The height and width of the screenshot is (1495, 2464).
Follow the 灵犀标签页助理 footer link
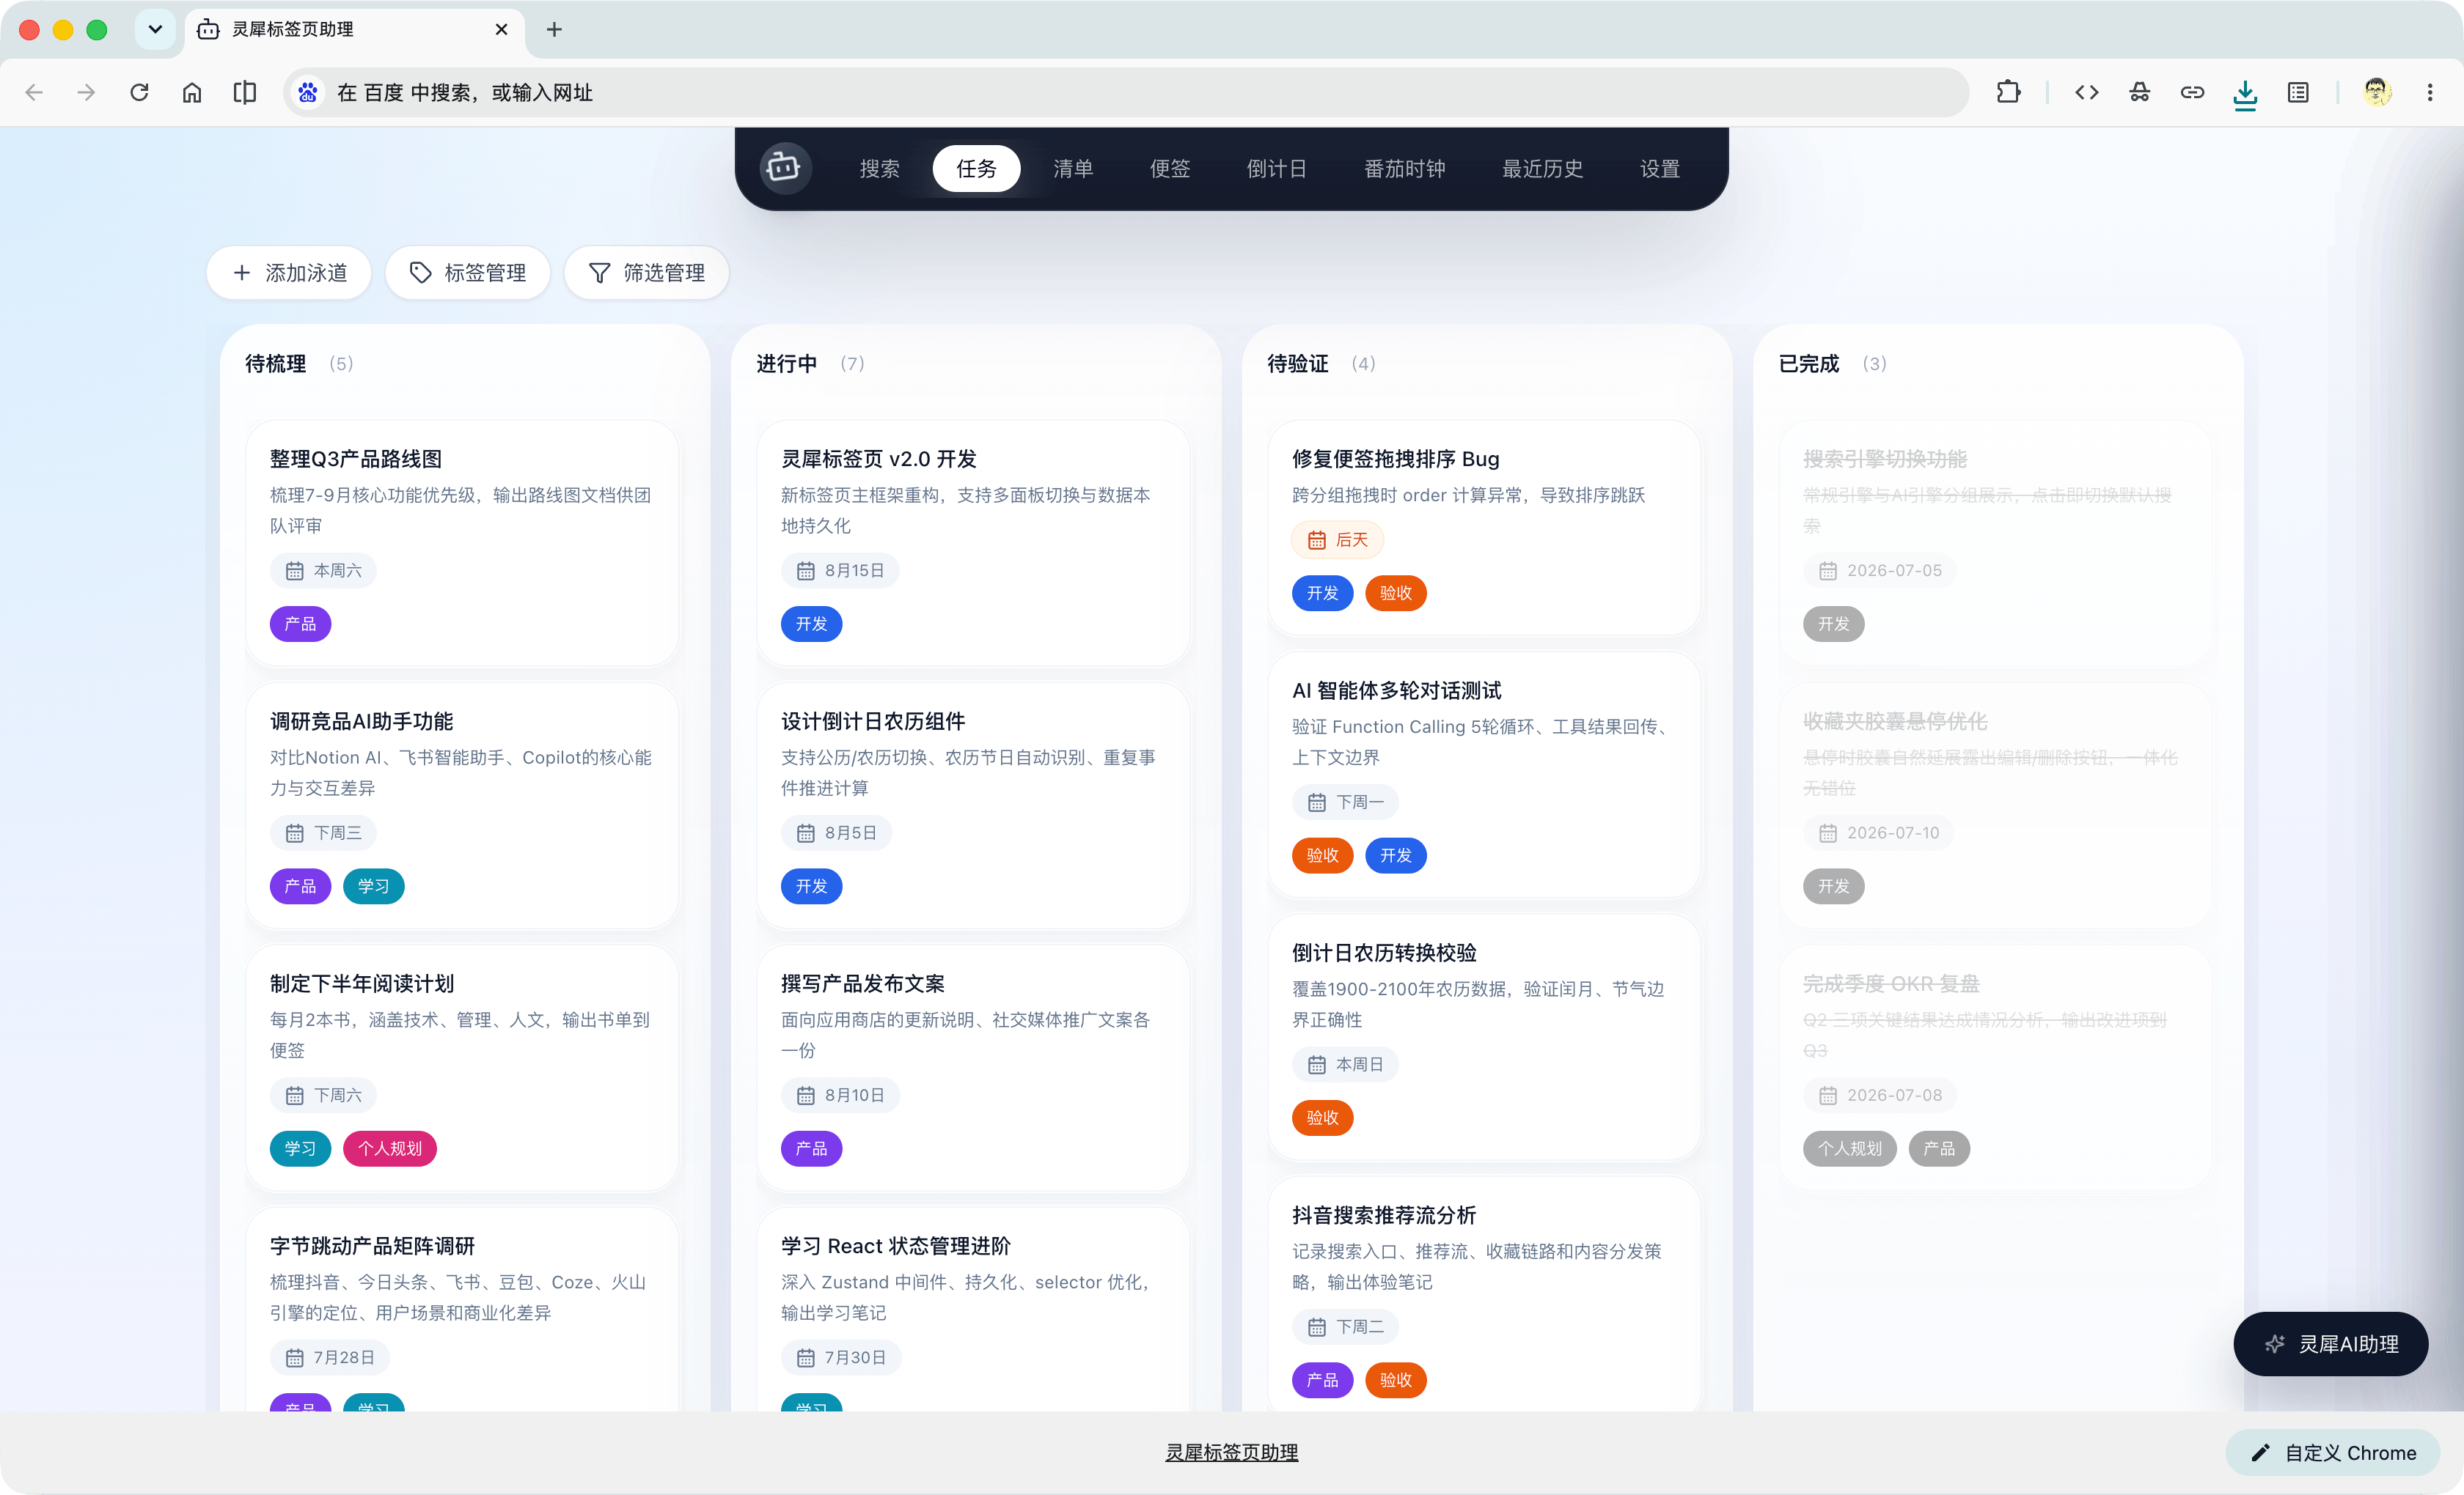tap(1232, 1453)
